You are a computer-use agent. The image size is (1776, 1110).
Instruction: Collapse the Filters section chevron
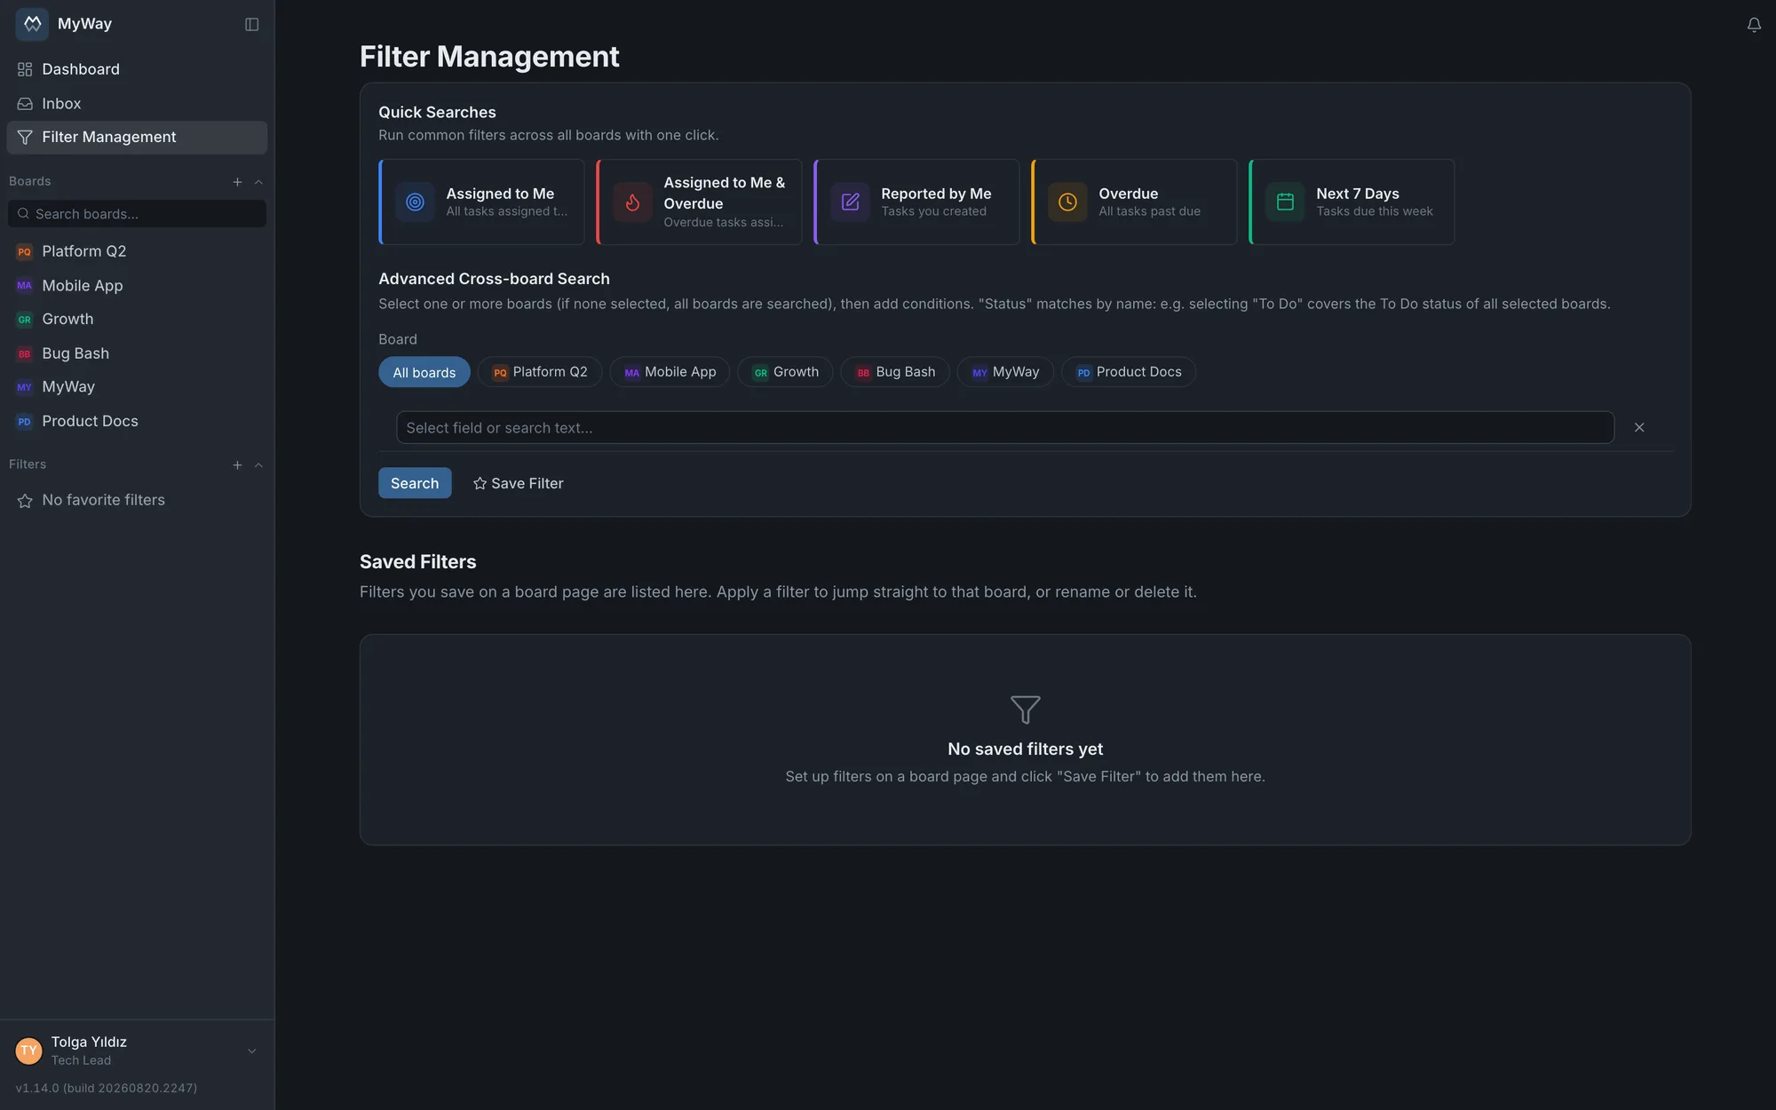258,465
